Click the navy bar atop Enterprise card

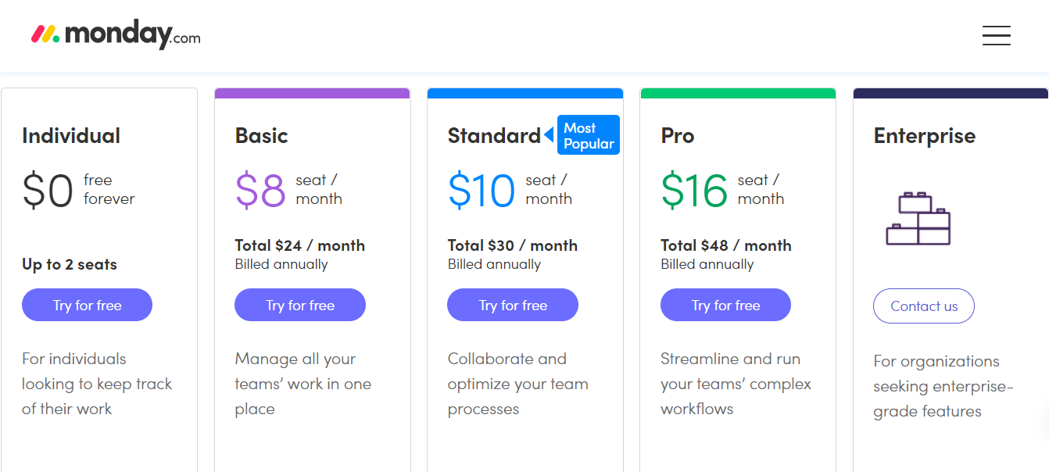(x=951, y=94)
